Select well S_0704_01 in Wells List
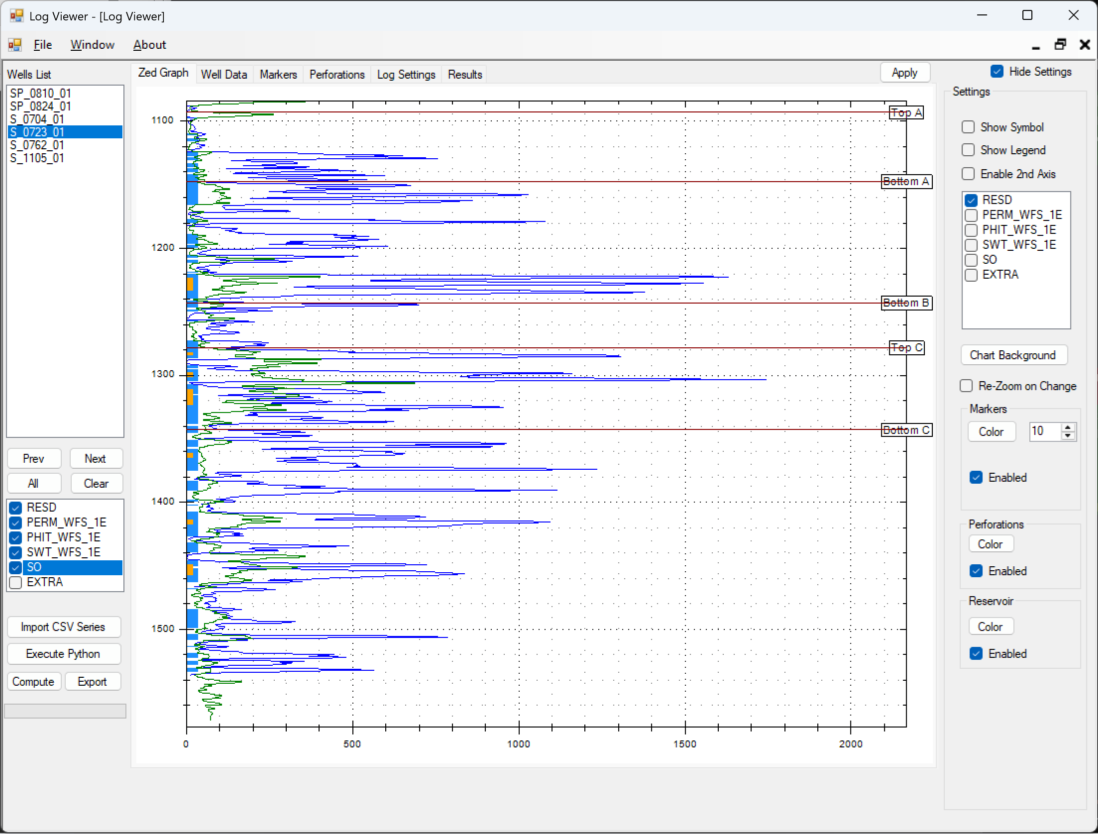The width and height of the screenshot is (1098, 834). [x=65, y=119]
